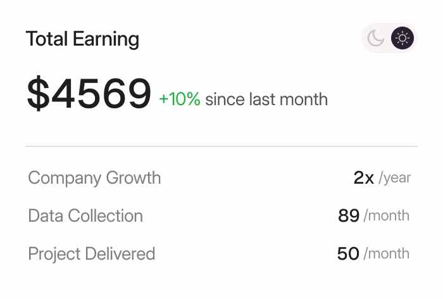Click the Total Earning heading
This screenshot has height=299, width=443.
click(x=82, y=39)
